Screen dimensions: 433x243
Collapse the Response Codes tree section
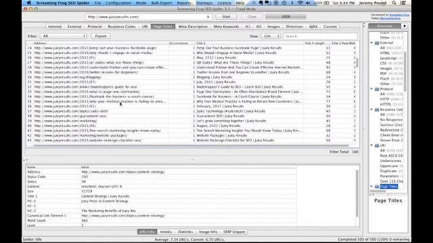pos(371,109)
